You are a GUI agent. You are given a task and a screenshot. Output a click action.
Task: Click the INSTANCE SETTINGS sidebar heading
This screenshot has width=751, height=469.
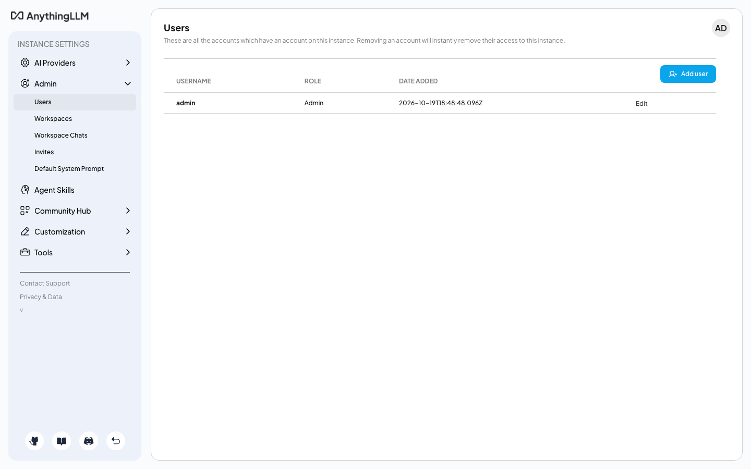(54, 44)
